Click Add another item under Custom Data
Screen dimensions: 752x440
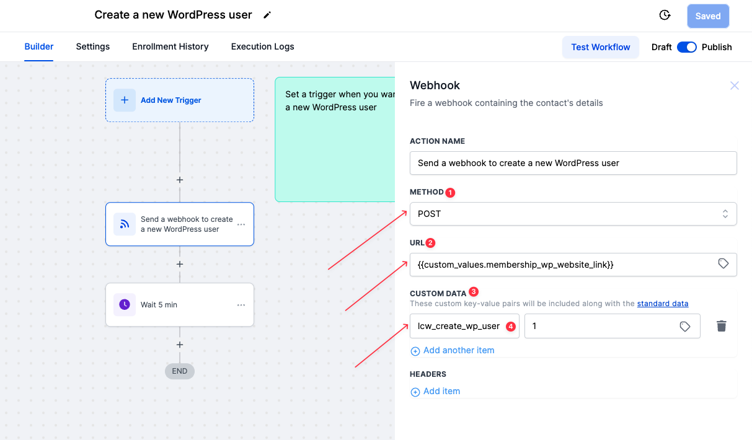tap(458, 351)
